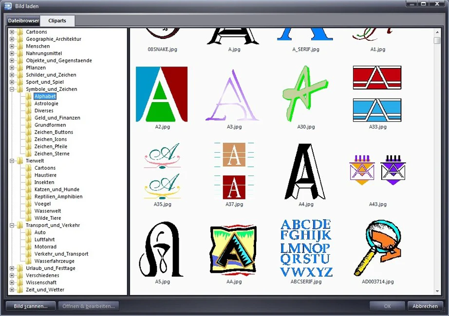Screen dimensions: 449x316
Task: Select the purple A3.jpg letter clipart
Action: 232,95
